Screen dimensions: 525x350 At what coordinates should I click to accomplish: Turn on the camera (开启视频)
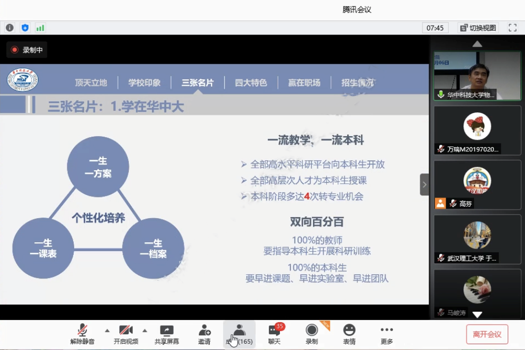(126, 334)
